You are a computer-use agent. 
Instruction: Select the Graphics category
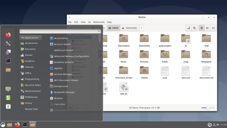pyautogui.click(x=30, y=61)
